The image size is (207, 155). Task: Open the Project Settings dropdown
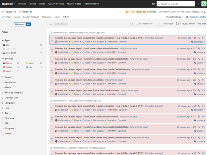[x=174, y=17]
